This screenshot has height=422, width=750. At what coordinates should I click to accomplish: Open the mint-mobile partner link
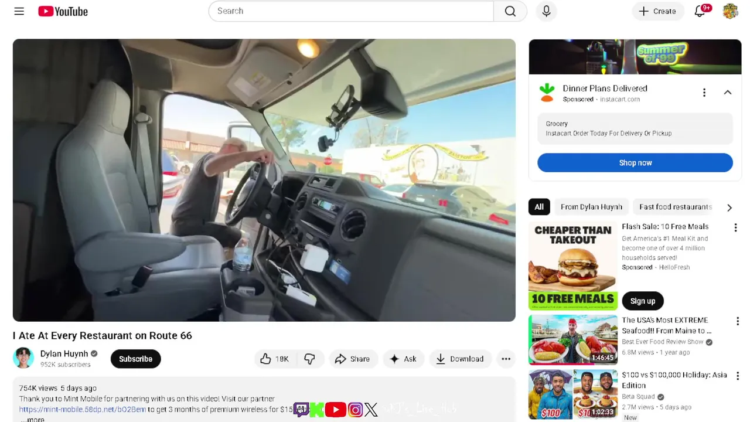(83, 409)
